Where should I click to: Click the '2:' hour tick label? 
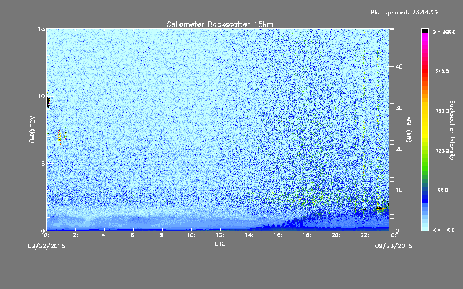[x=76, y=235]
